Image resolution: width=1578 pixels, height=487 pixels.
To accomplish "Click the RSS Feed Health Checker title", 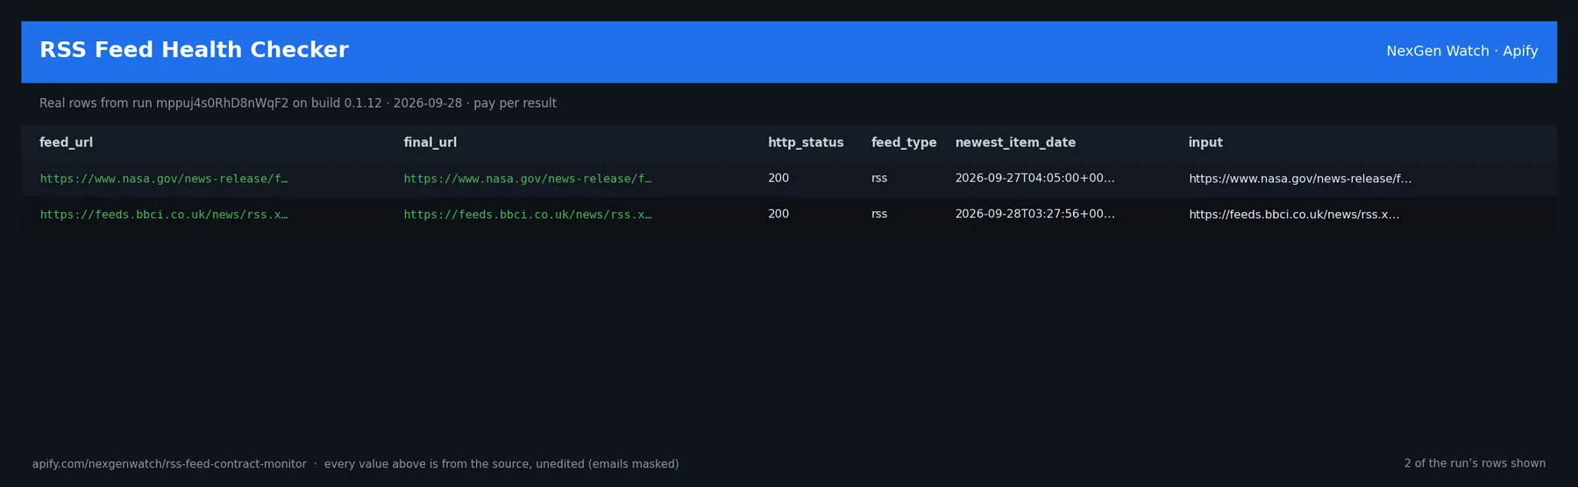I will coord(194,50).
